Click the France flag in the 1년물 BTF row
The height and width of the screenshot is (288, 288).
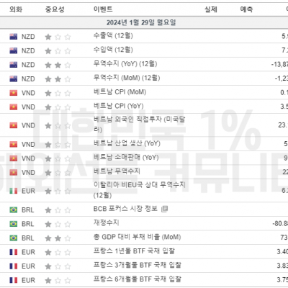pos(14,252)
